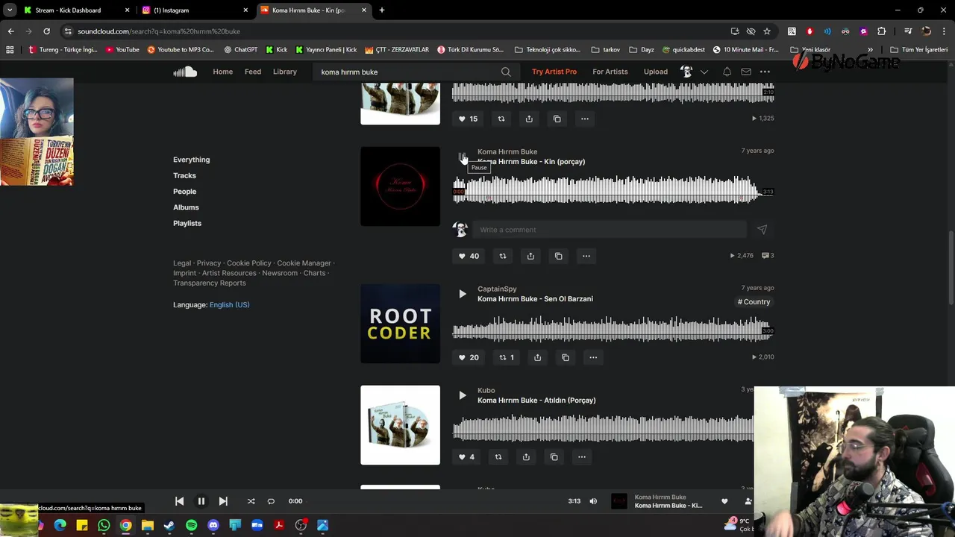The height and width of the screenshot is (537, 955).
Task: Skip to next track in player bar
Action: coord(223,501)
